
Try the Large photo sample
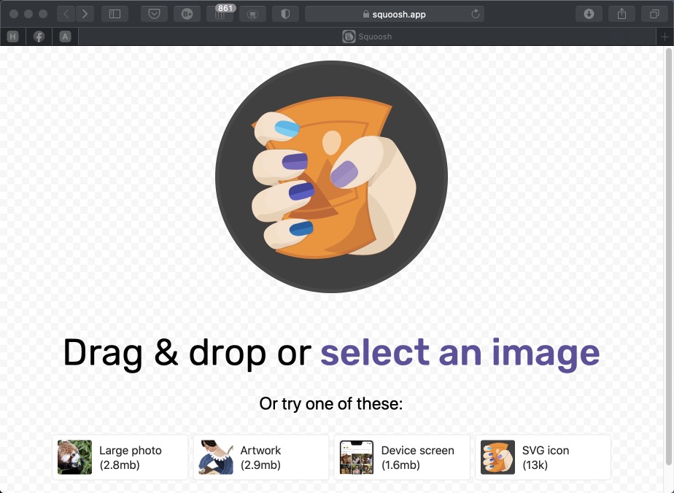[x=120, y=457]
